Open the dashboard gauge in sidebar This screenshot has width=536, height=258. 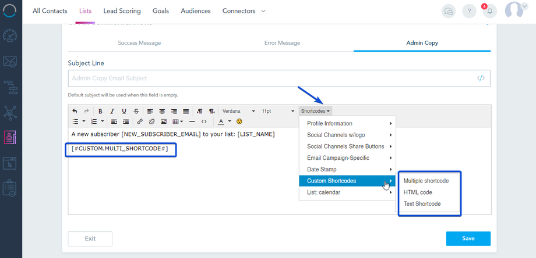tap(10, 36)
